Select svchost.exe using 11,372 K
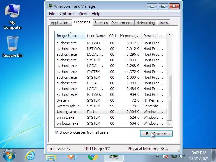Image resolution: width=216 pixels, height=162 pixels. point(111,72)
